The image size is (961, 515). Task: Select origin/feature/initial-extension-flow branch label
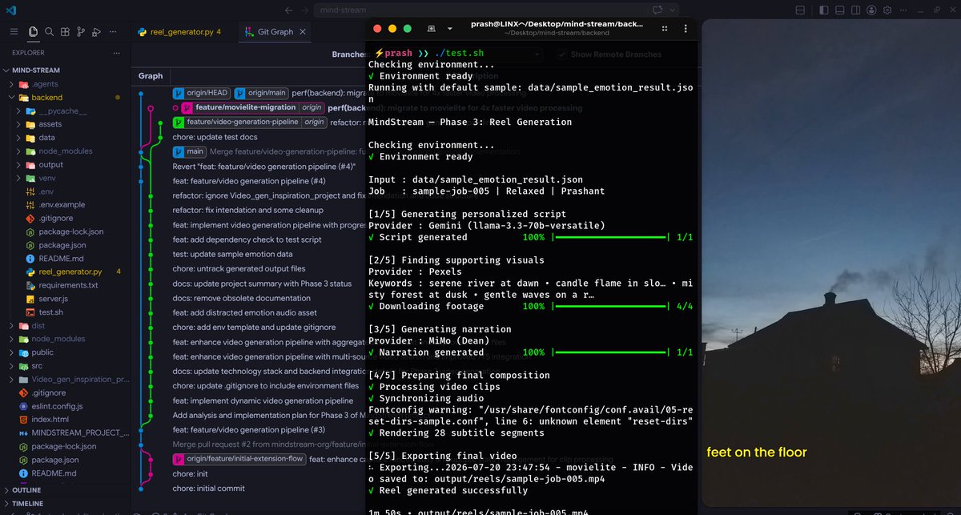click(x=239, y=459)
